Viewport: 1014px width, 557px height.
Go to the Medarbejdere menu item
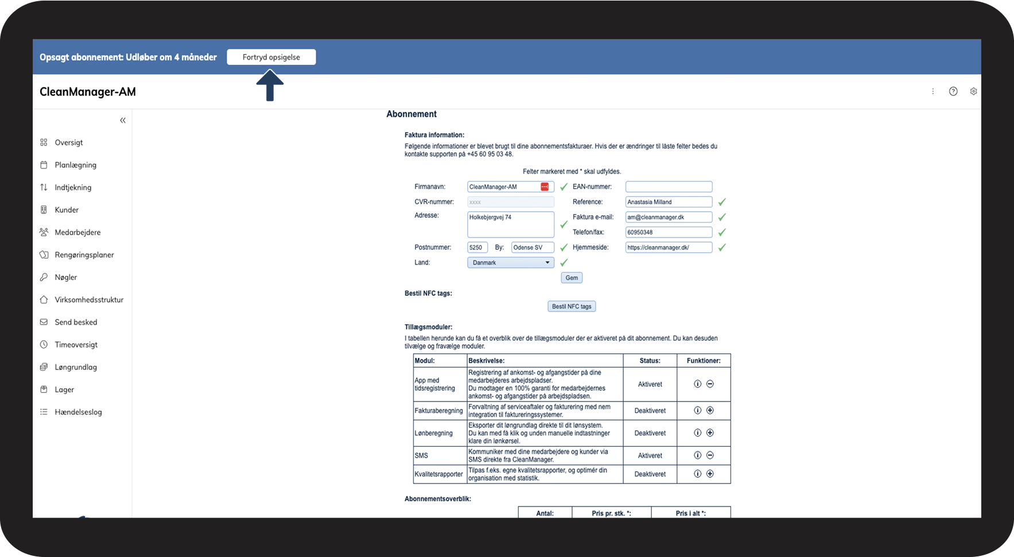(77, 232)
